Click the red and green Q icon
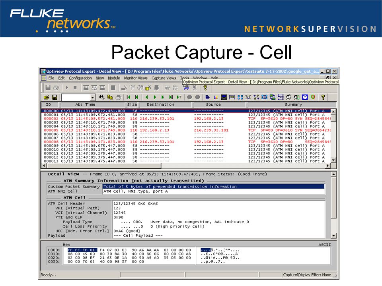Viewport: 382px width, 286px height. click(x=313, y=97)
